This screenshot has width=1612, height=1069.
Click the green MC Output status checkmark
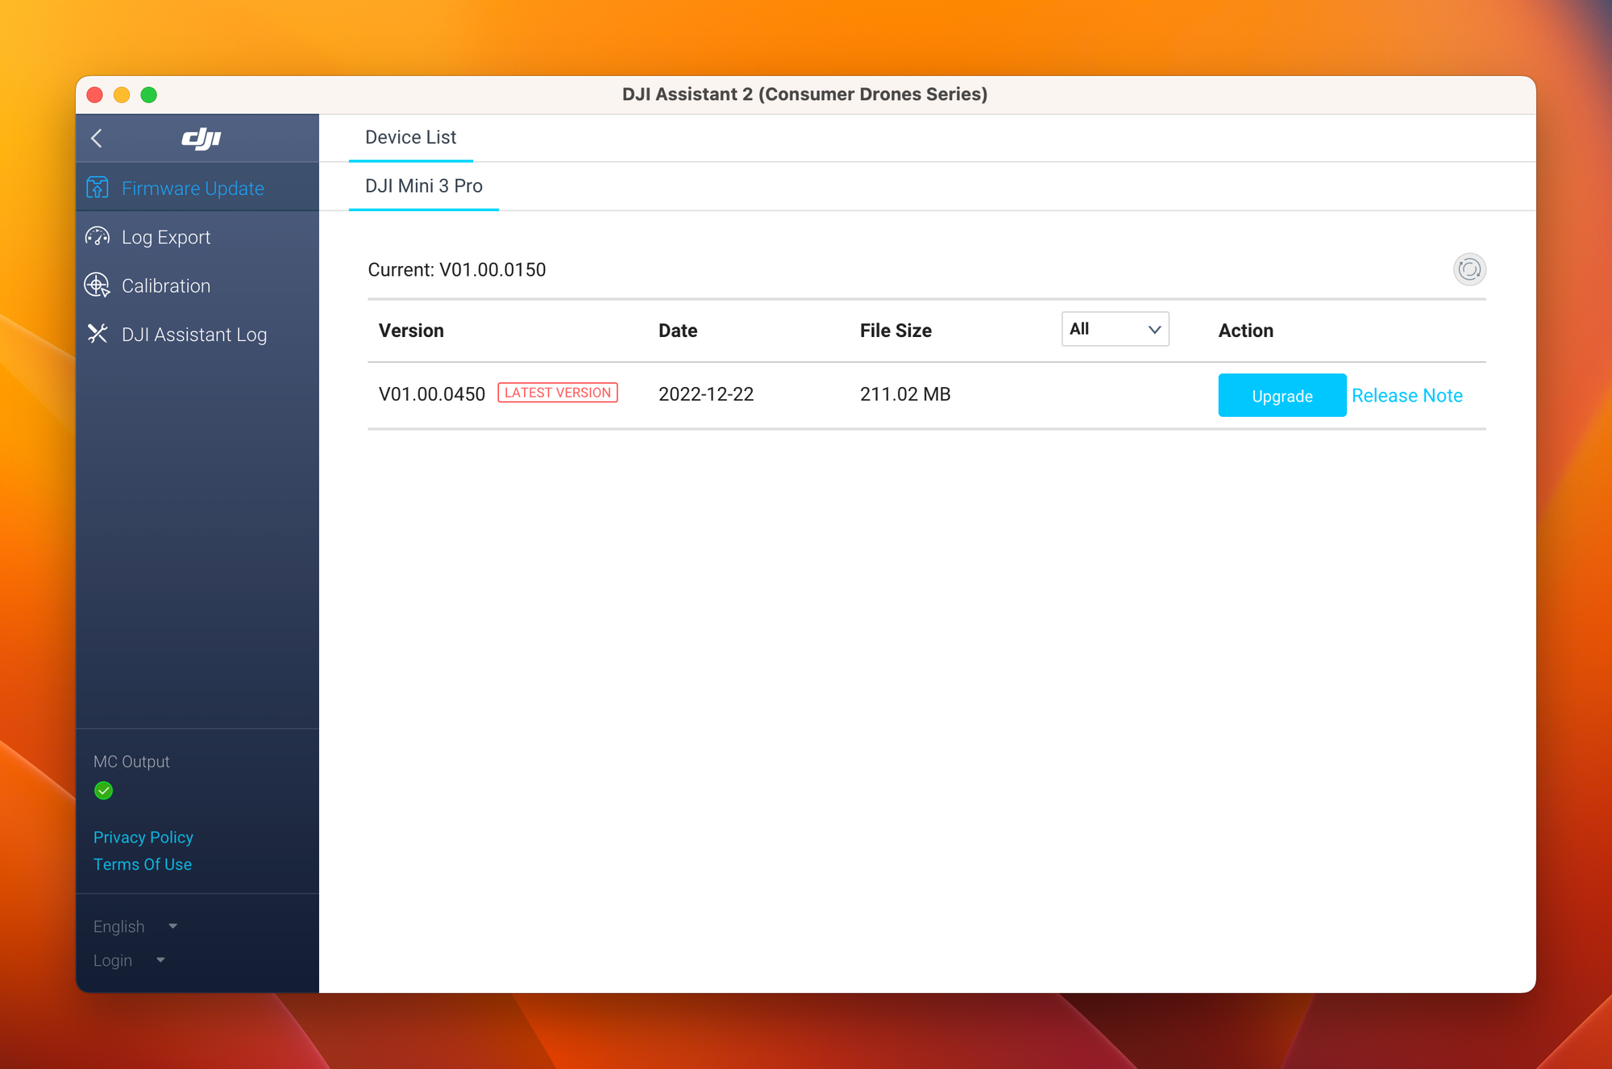click(104, 790)
